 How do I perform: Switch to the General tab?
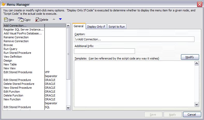79,26
